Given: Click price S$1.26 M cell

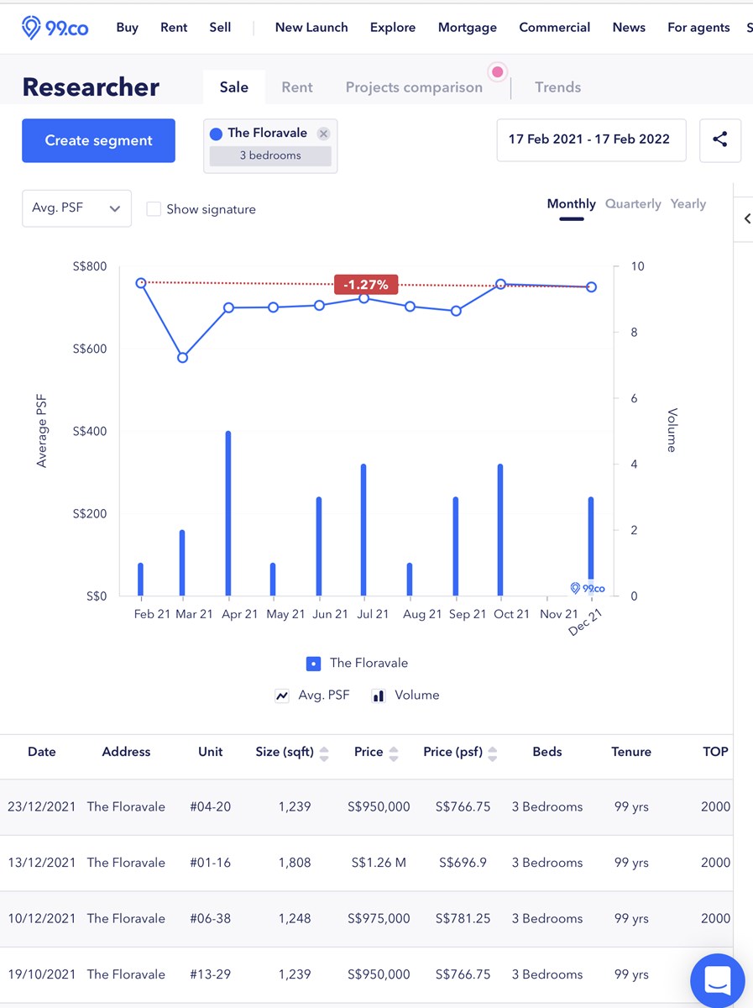Looking at the screenshot, I should [379, 863].
